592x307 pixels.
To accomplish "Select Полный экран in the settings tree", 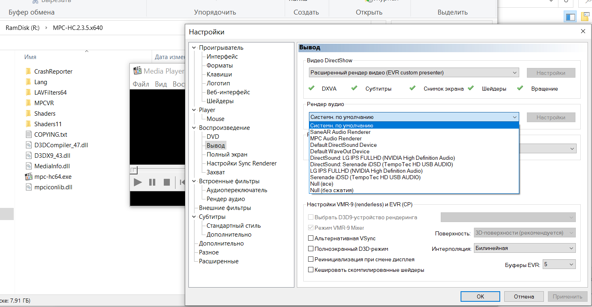I will point(227,155).
